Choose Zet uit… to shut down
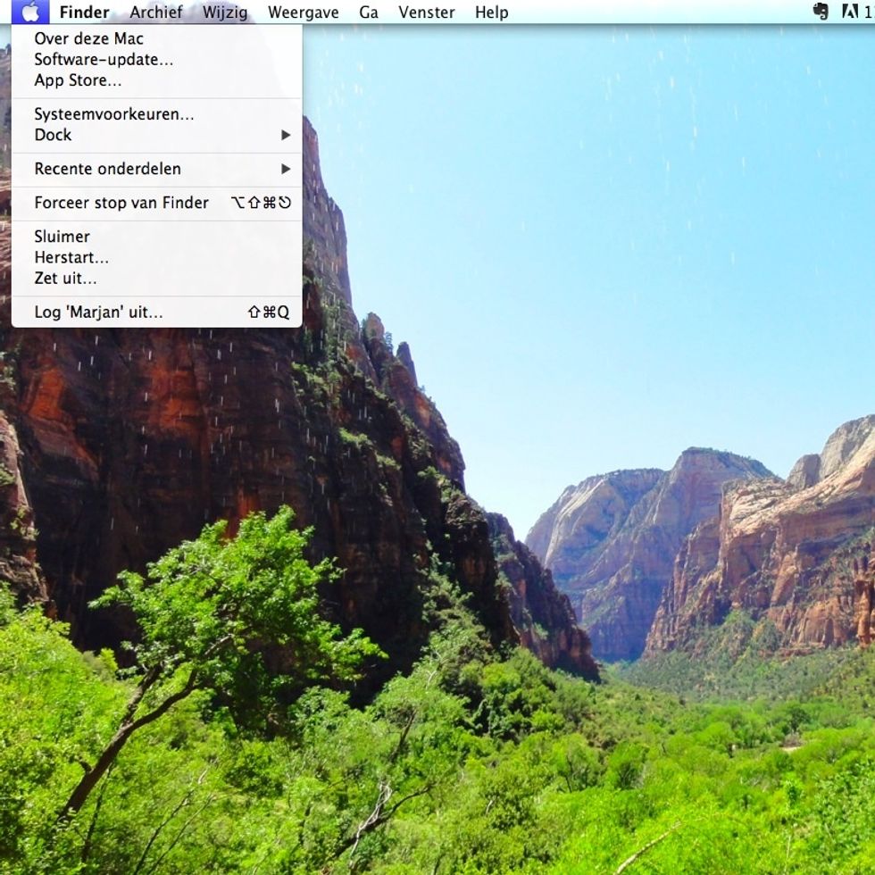The width and height of the screenshot is (875, 875). 157,278
